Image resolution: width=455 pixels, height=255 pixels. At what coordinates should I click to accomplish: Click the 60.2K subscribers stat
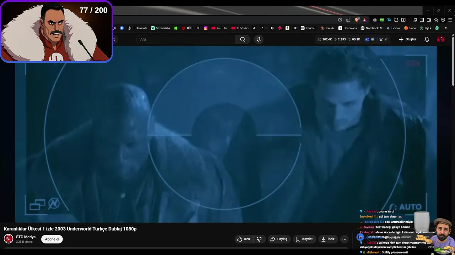coord(354,39)
